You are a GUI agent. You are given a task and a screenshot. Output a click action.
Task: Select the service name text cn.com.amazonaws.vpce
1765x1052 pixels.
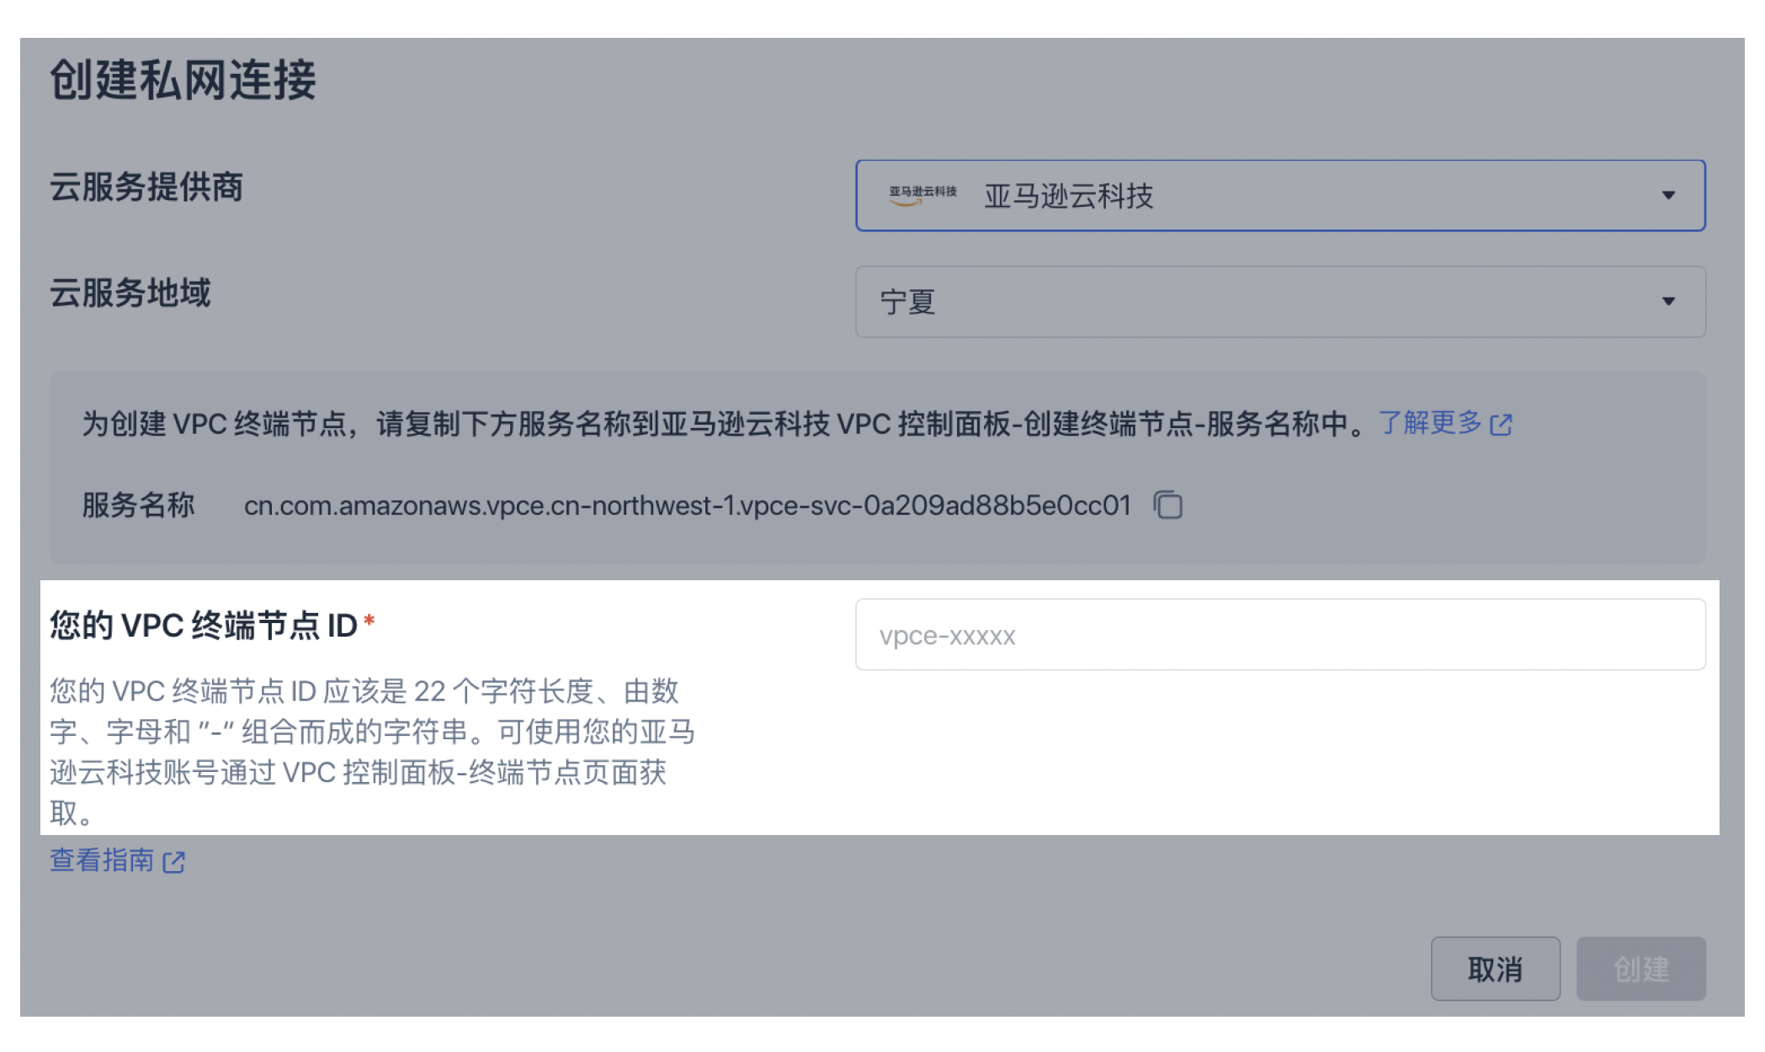[688, 505]
